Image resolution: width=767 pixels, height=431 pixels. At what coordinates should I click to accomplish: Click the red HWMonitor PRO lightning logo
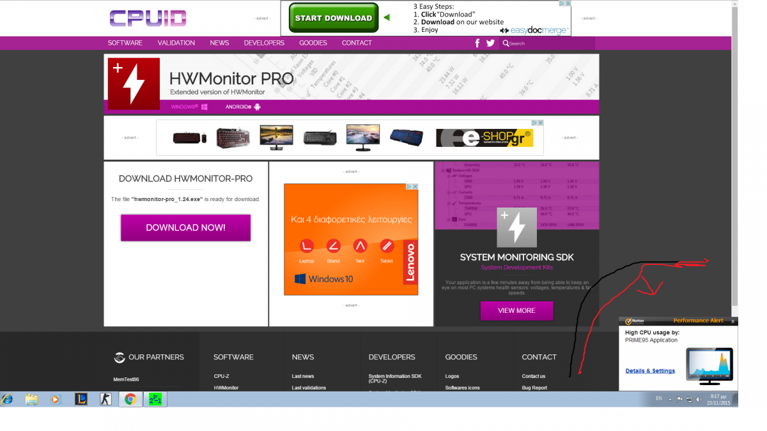pos(134,84)
